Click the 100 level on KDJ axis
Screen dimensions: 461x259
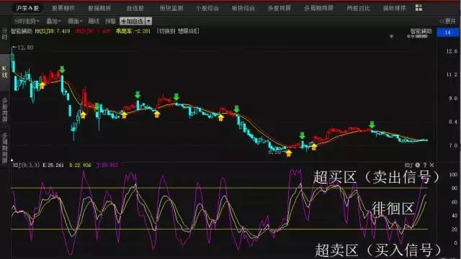(453, 175)
